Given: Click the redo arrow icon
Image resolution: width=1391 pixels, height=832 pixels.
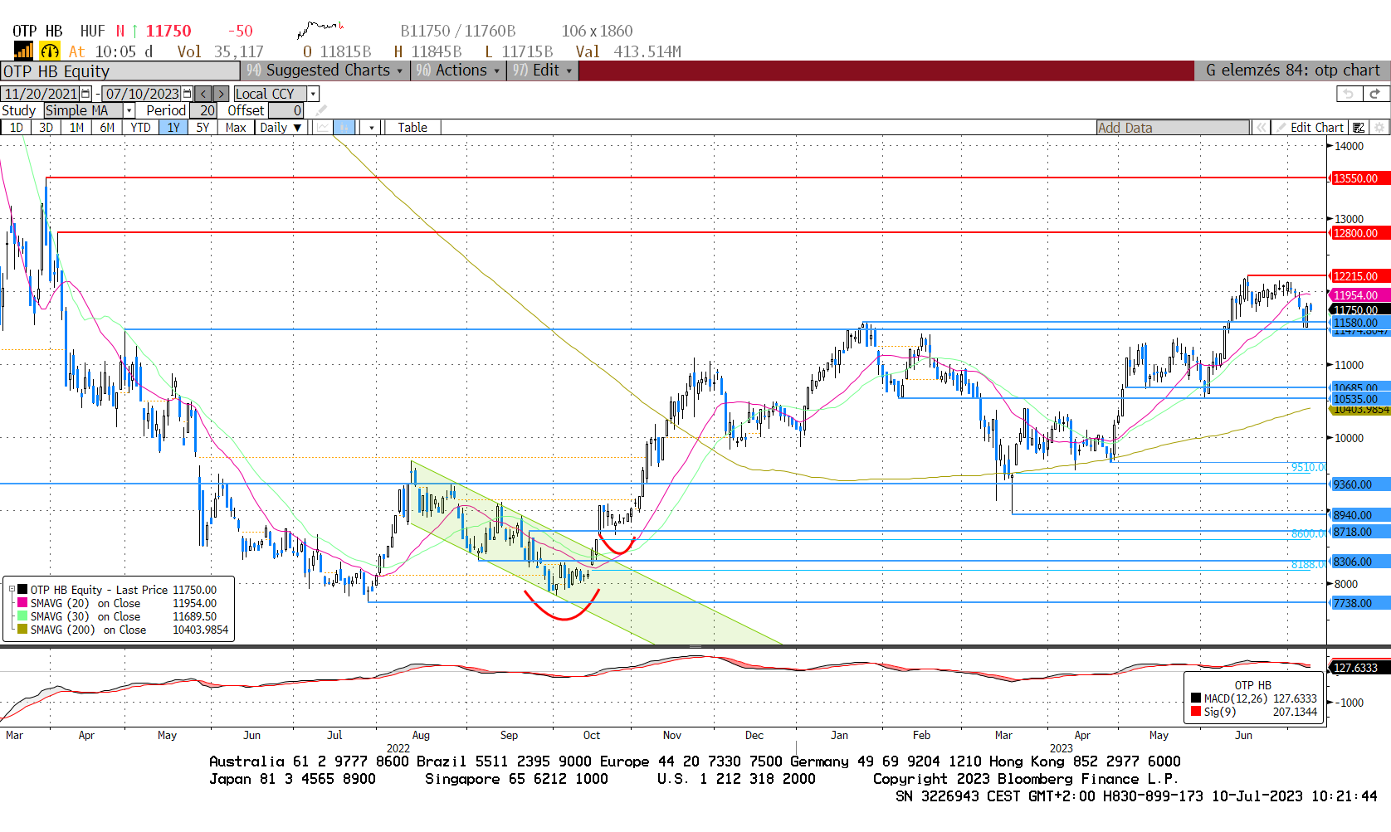Looking at the screenshot, I should pos(1374,94).
